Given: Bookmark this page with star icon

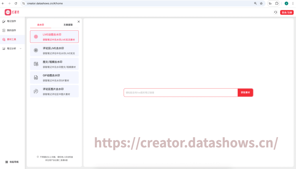Looking at the screenshot, I should pos(261,3).
